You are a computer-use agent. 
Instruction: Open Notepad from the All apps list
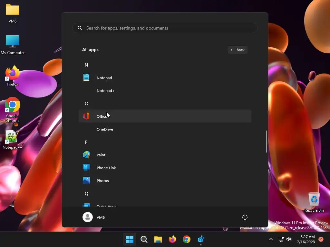(165, 78)
